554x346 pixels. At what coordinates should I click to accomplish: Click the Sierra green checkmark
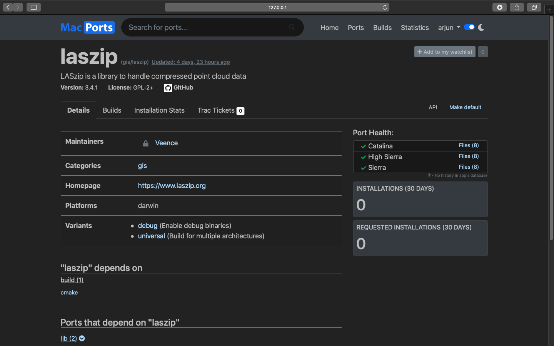(363, 168)
